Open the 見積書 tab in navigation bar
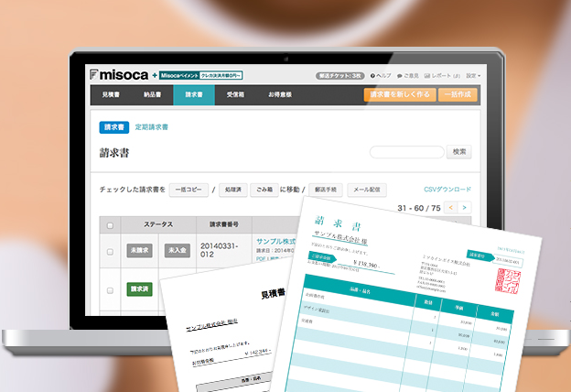This screenshot has width=571, height=392. click(112, 94)
